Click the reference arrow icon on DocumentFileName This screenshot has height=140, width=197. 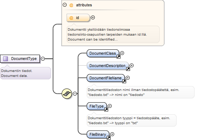point(124,81)
